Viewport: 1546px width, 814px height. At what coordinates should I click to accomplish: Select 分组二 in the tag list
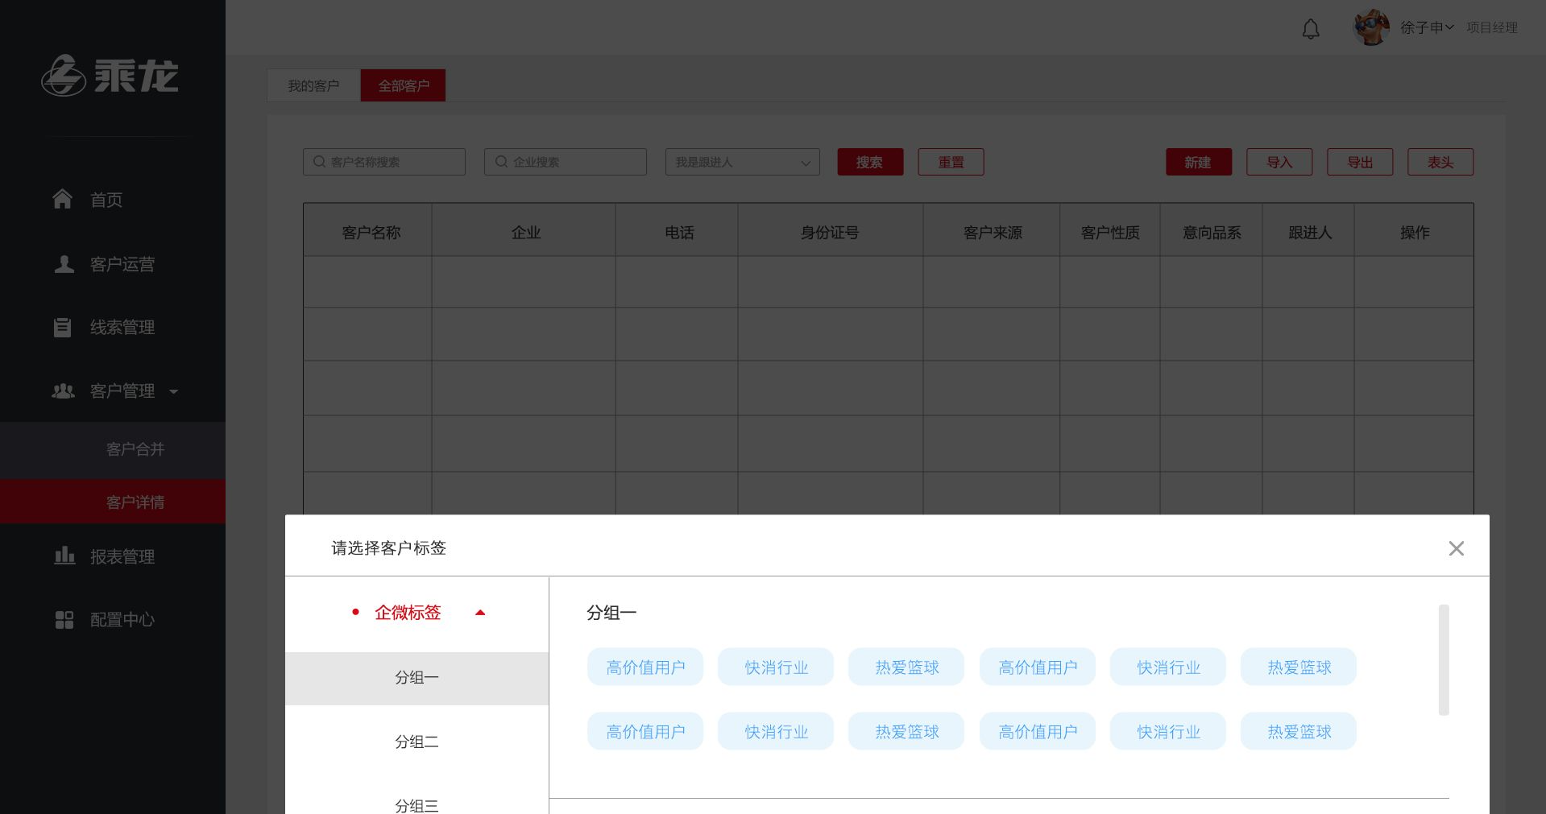pos(417,742)
